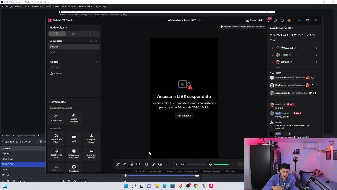Open the Herramientas menu in OBS
This screenshot has width=337, height=190.
click(86, 6)
